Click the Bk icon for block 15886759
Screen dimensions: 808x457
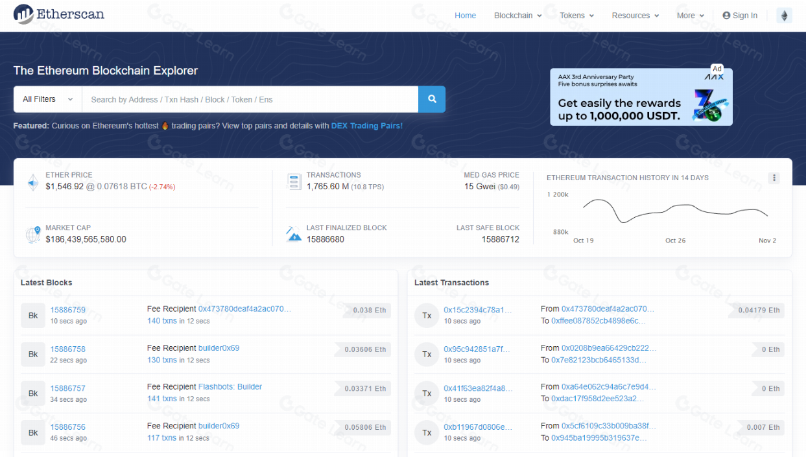[33, 315]
